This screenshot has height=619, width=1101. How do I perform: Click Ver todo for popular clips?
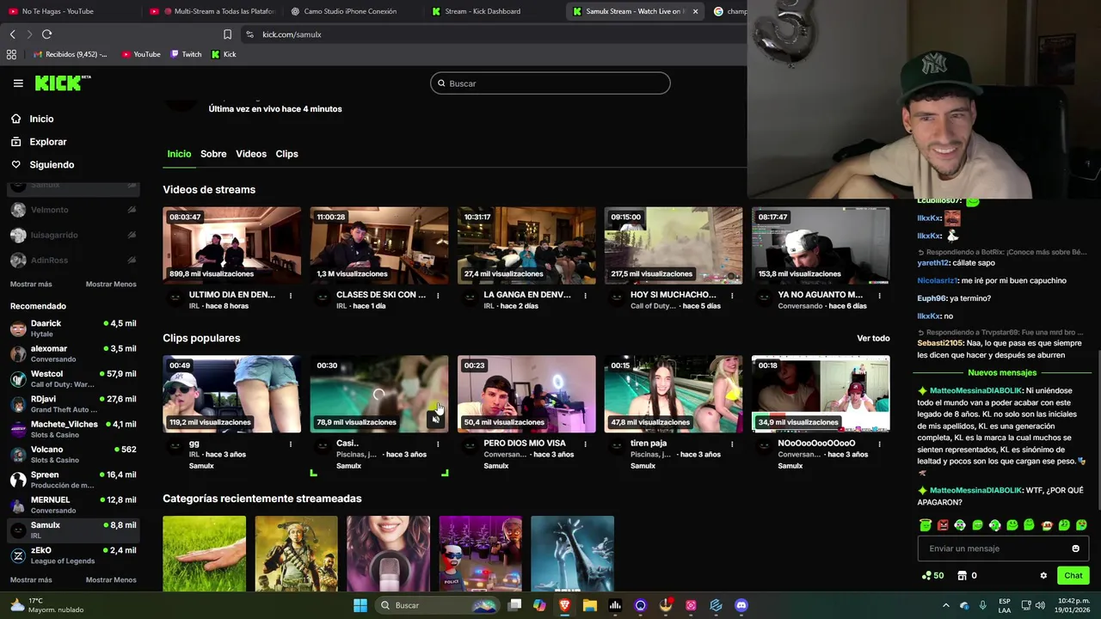(x=873, y=338)
